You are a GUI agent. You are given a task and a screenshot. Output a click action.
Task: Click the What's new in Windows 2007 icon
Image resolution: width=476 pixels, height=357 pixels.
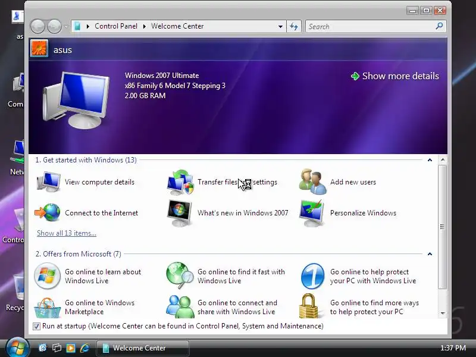point(180,213)
